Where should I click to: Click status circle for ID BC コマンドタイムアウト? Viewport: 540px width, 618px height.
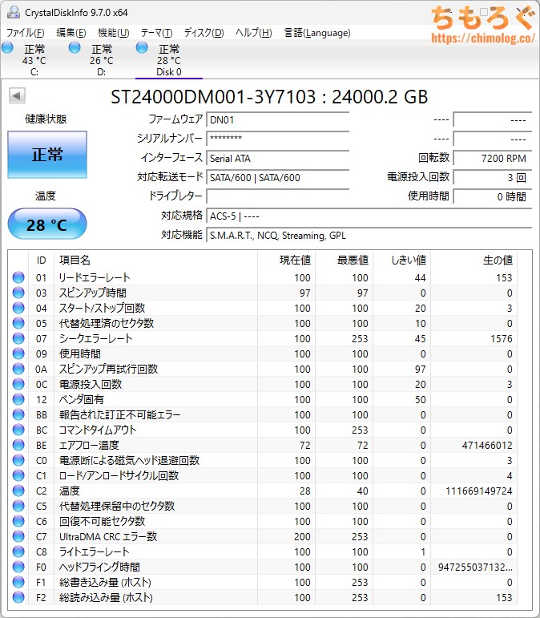(x=18, y=430)
